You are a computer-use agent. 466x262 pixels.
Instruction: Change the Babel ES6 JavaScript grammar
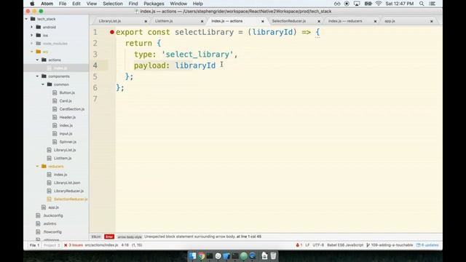(x=345, y=245)
